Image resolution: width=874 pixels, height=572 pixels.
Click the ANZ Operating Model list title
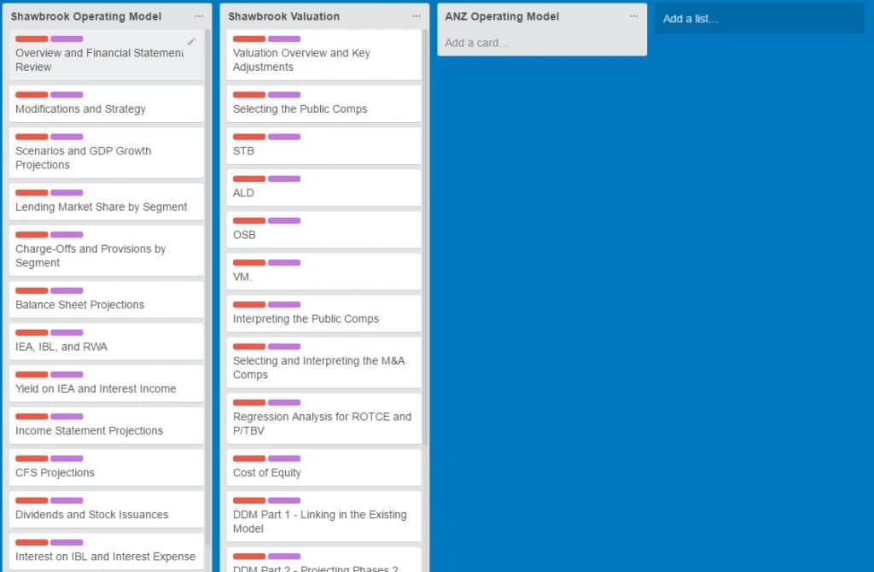pos(502,16)
